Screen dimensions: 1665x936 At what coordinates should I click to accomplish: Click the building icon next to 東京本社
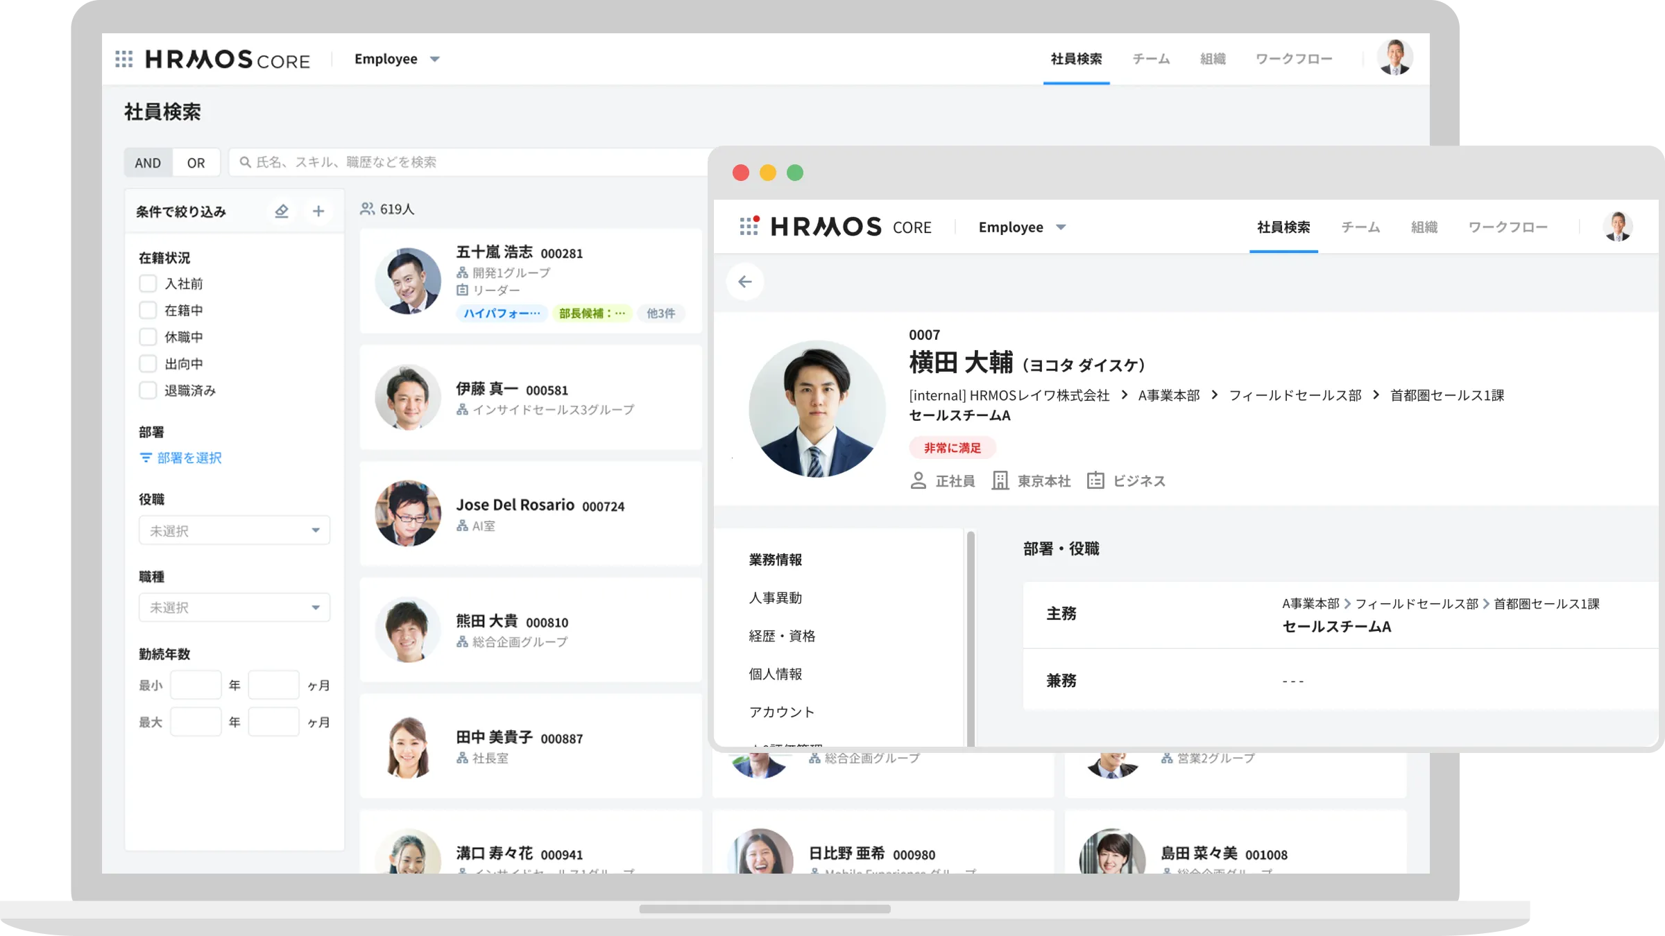[1000, 480]
